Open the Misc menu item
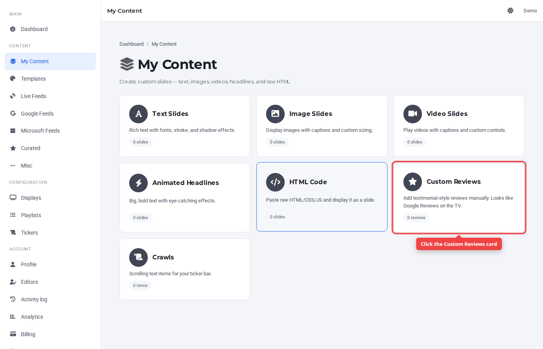Viewport: 543px width, 349px height. (x=50, y=166)
